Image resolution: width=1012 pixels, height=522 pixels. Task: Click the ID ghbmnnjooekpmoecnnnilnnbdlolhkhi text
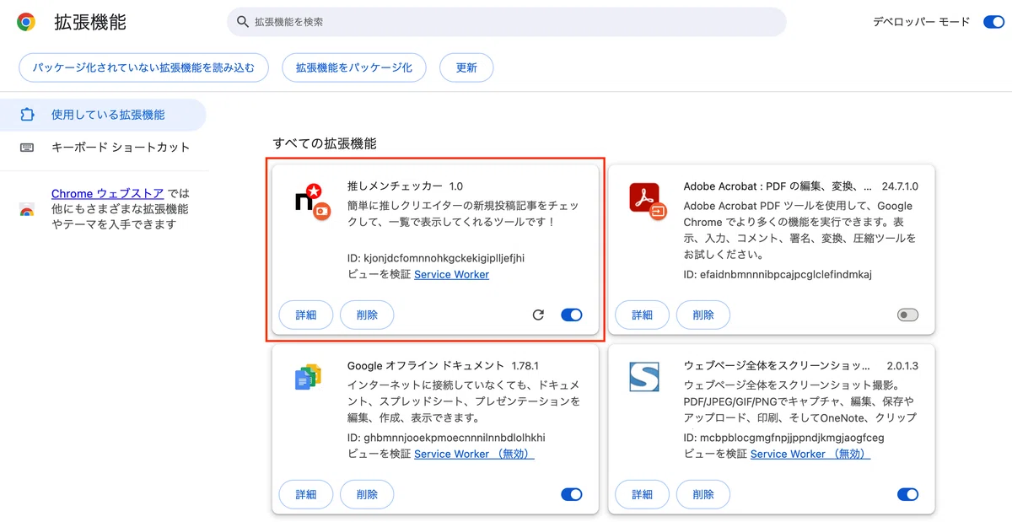447,438
